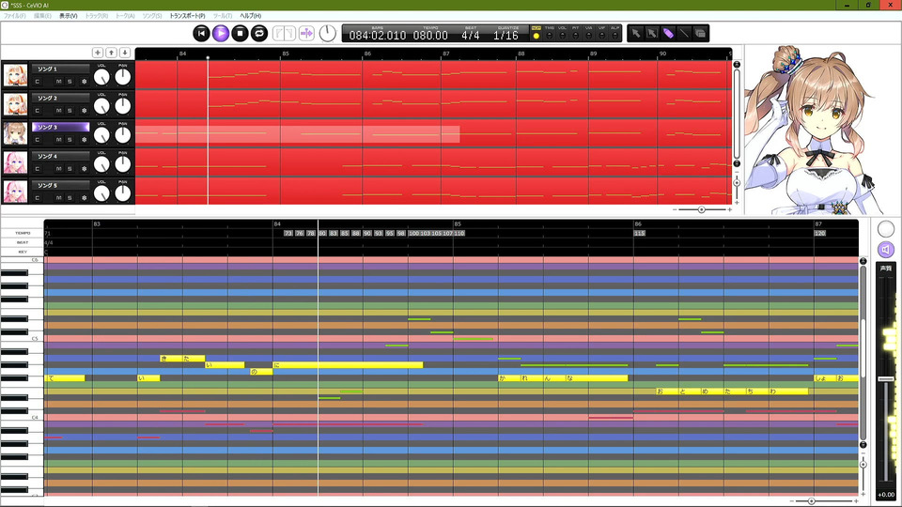Select the PIT parameter radio
The height and width of the screenshot is (507, 902).
576,36
